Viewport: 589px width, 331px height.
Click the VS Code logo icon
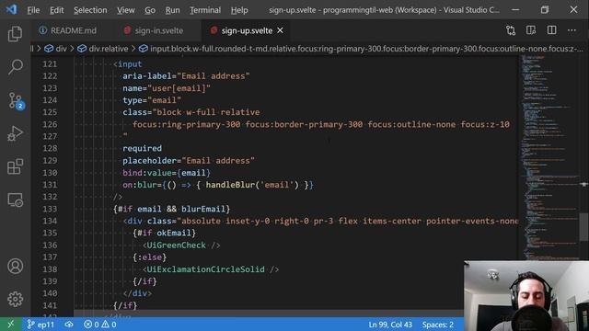click(x=11, y=9)
